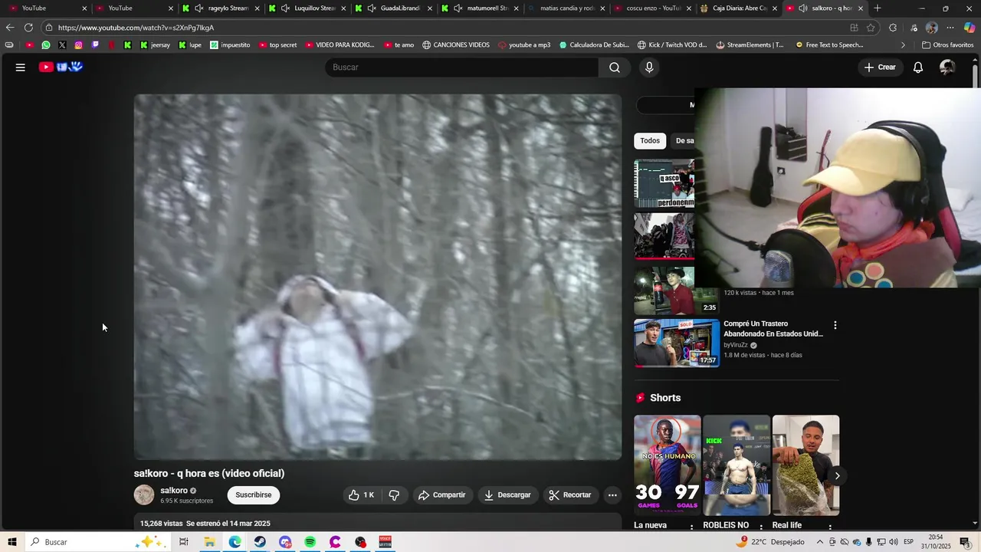Dislike the video with thumbs down

click(394, 495)
